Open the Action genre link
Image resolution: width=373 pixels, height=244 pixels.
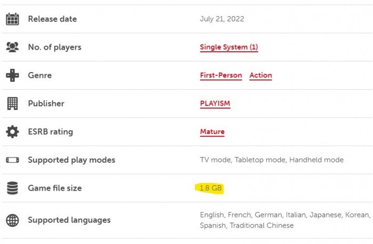point(261,75)
